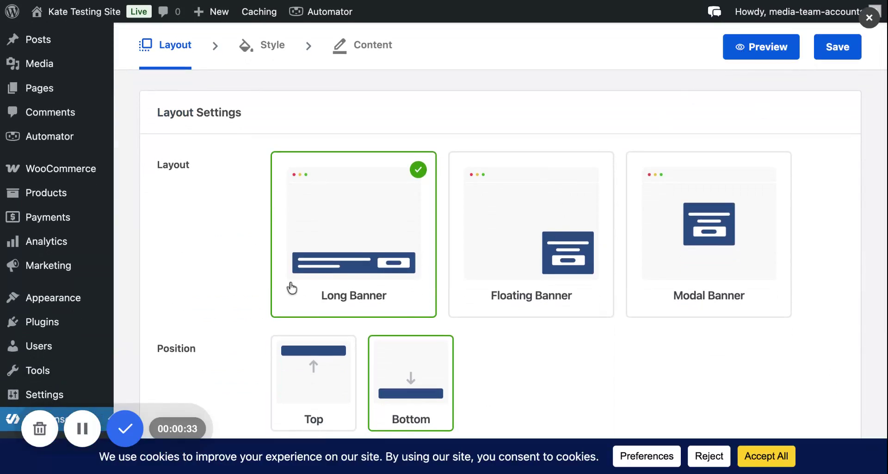Screen dimensions: 888x474
Task: Switch to the Content tab
Action: coord(363,45)
